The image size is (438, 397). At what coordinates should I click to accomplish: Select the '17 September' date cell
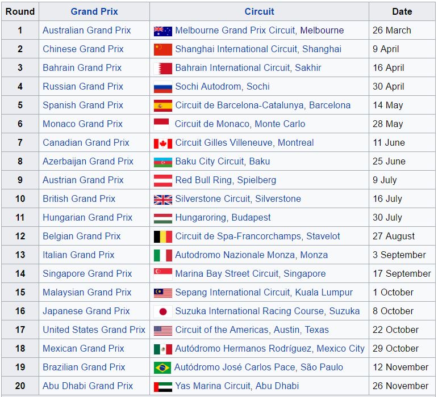402,273
